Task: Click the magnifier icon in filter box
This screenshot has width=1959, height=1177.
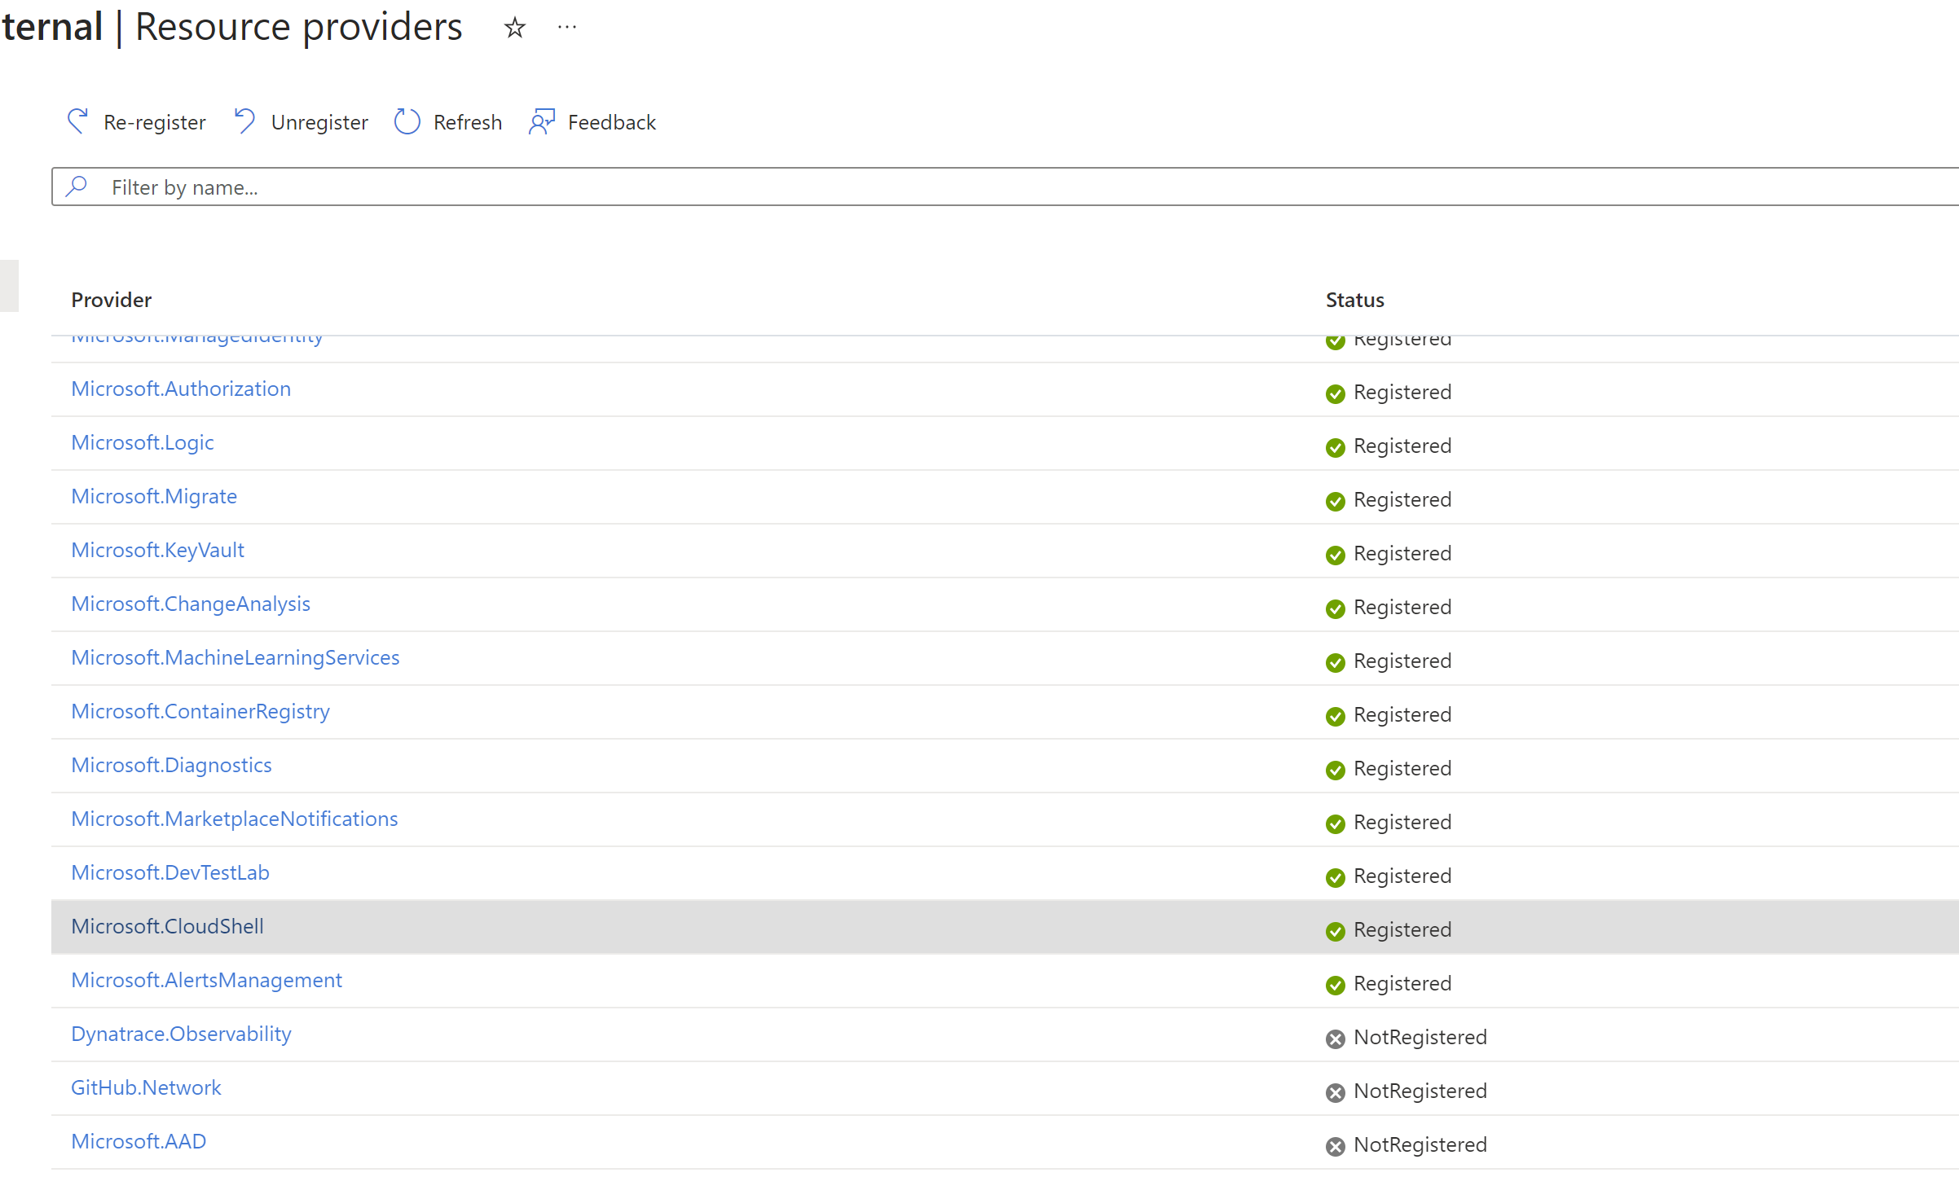Action: click(77, 187)
